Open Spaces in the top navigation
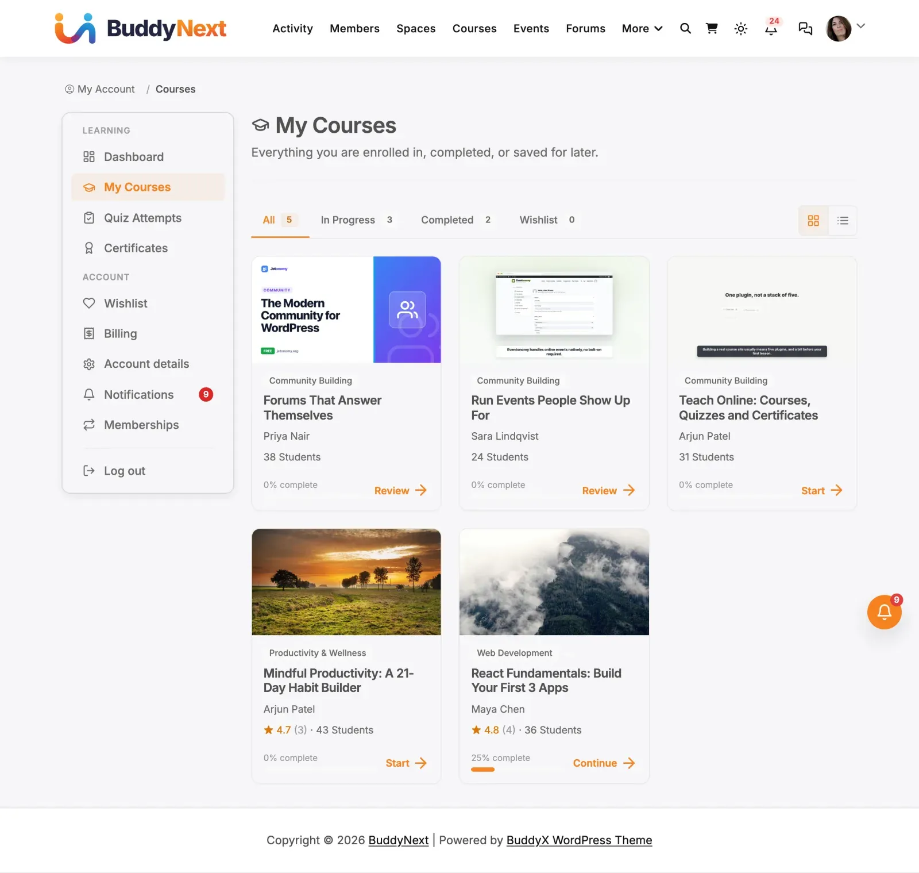Screen dimensions: 919x873 coord(416,29)
